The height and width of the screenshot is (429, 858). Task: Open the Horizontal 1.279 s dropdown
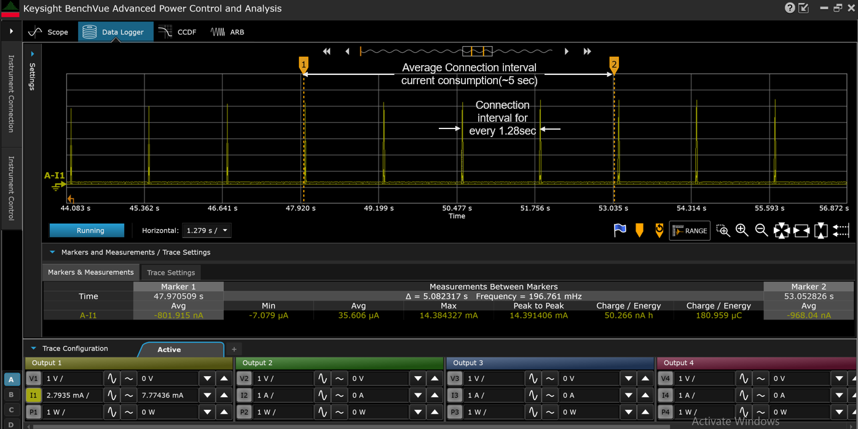207,230
